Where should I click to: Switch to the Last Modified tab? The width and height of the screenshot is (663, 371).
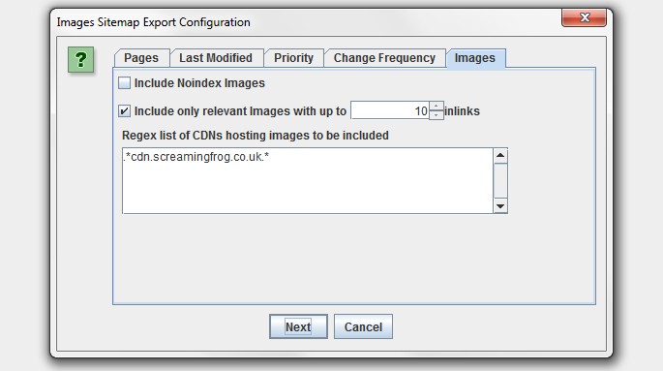click(216, 58)
